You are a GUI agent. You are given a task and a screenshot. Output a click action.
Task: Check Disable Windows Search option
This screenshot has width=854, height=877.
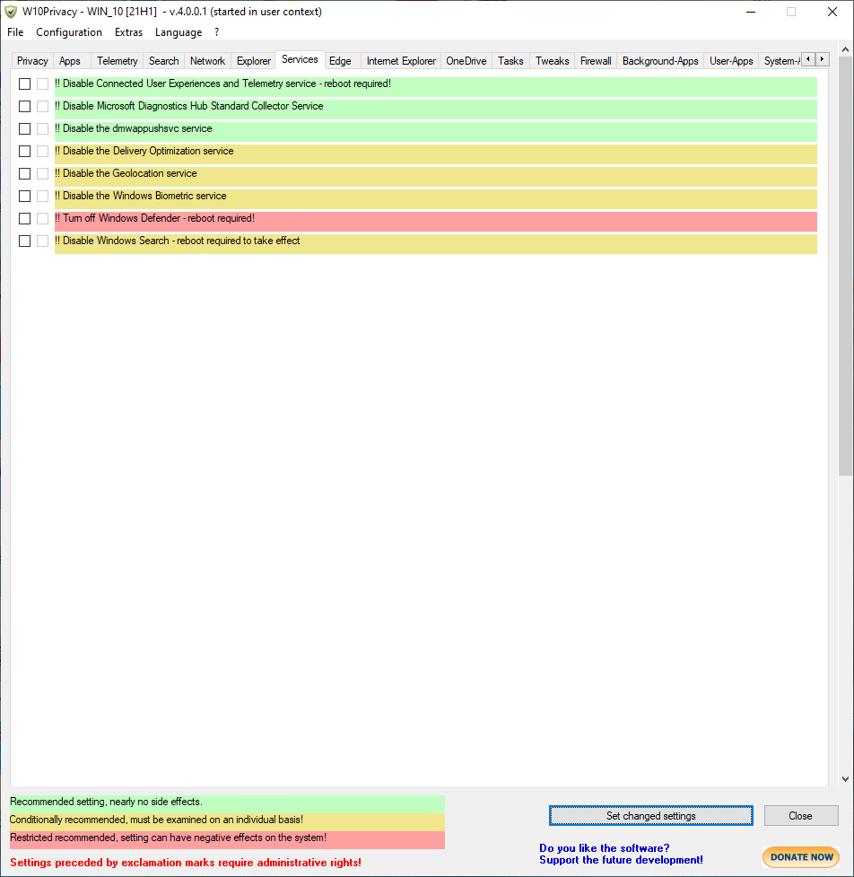click(x=24, y=241)
